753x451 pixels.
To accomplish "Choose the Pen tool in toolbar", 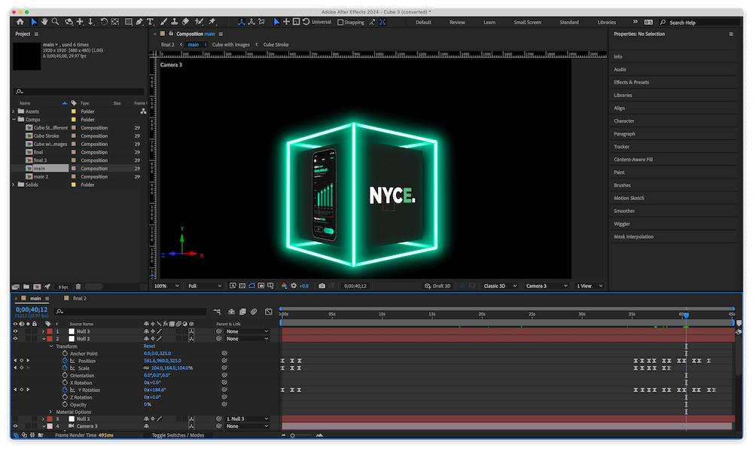I will click(x=139, y=22).
